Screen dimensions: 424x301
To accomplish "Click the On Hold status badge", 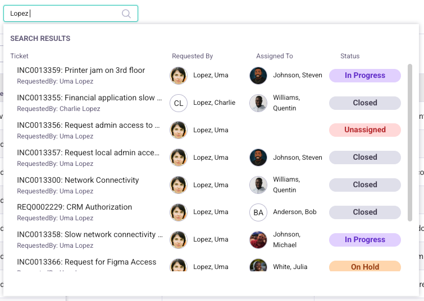I will 365,266.
